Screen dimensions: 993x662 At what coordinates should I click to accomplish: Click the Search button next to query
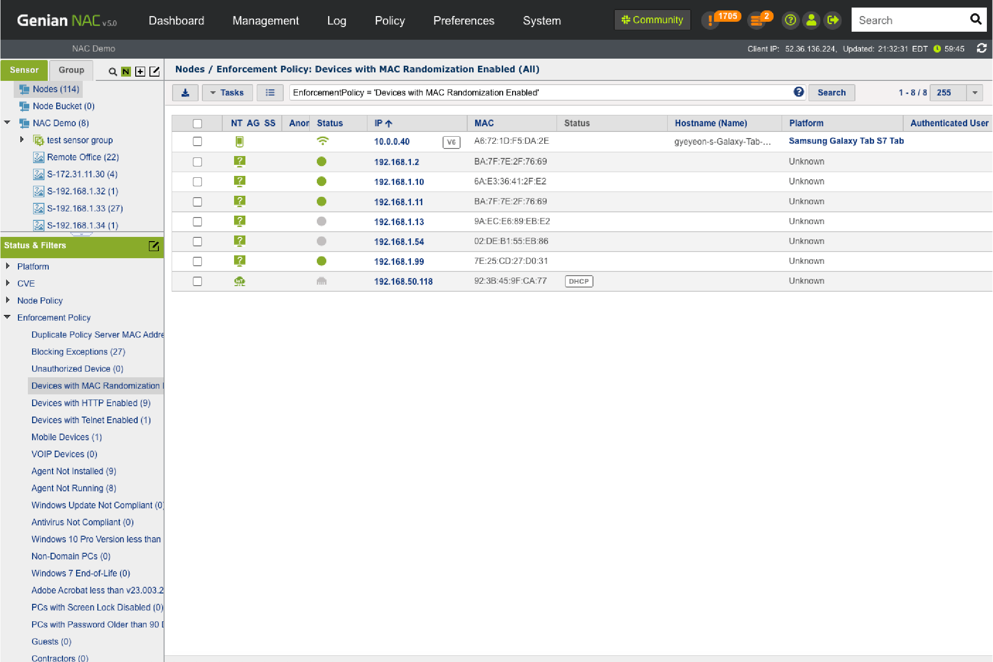click(x=831, y=93)
